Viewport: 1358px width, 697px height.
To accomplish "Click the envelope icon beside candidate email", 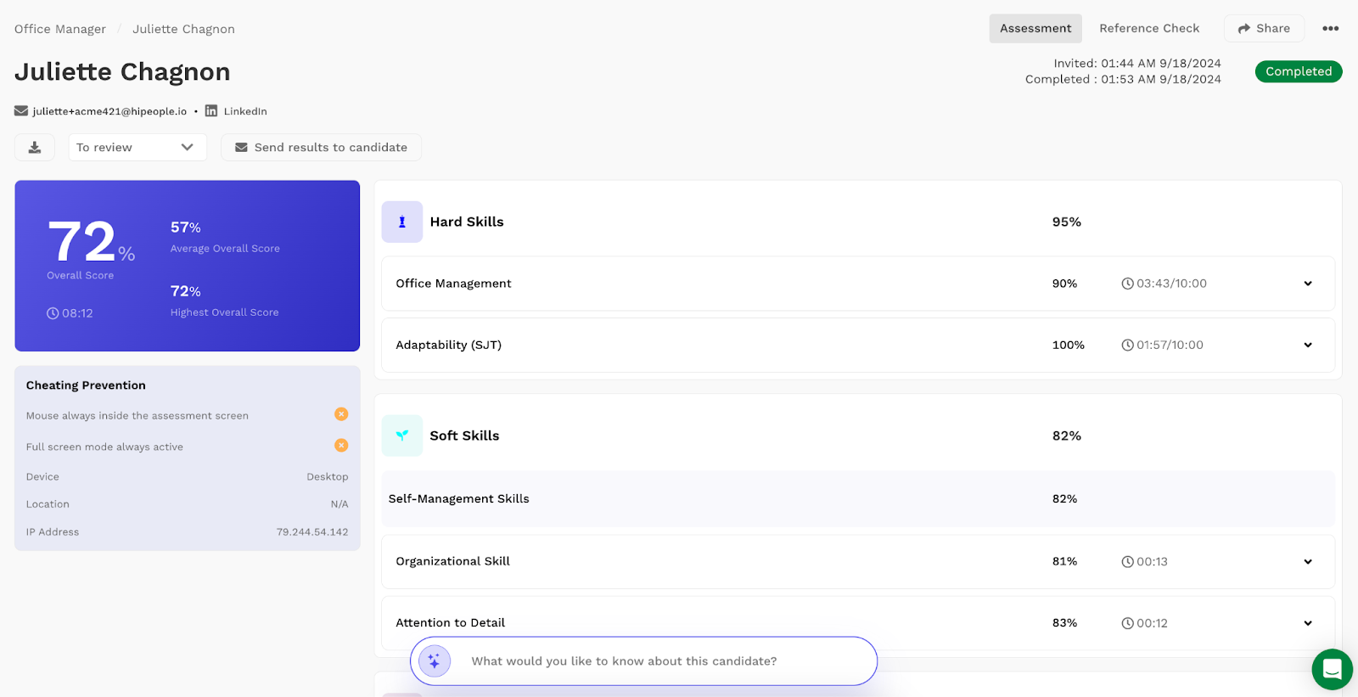I will tap(21, 111).
